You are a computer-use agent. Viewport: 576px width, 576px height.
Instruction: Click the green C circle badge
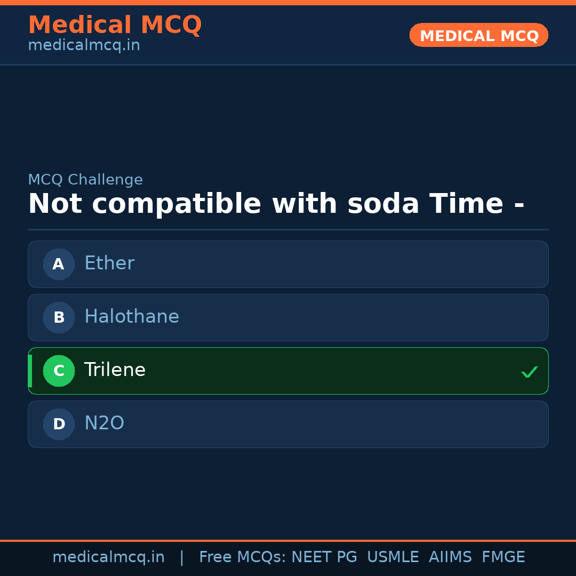(x=59, y=371)
